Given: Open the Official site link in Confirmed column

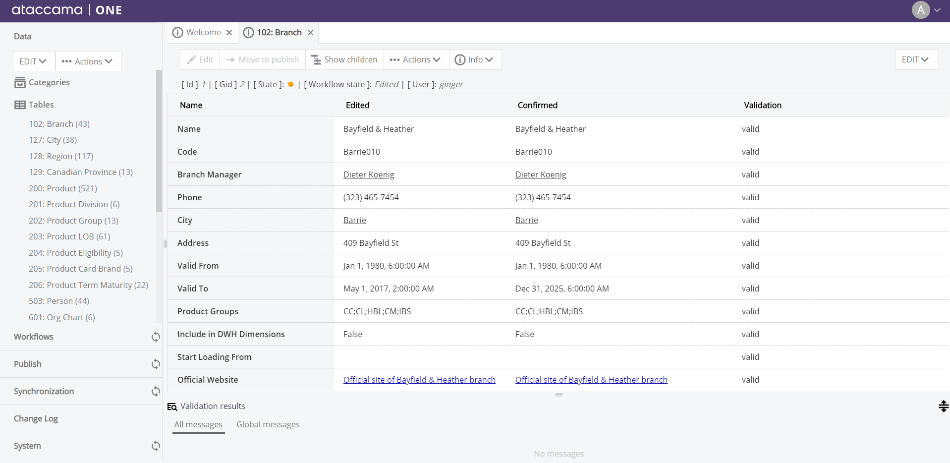Looking at the screenshot, I should point(591,380).
